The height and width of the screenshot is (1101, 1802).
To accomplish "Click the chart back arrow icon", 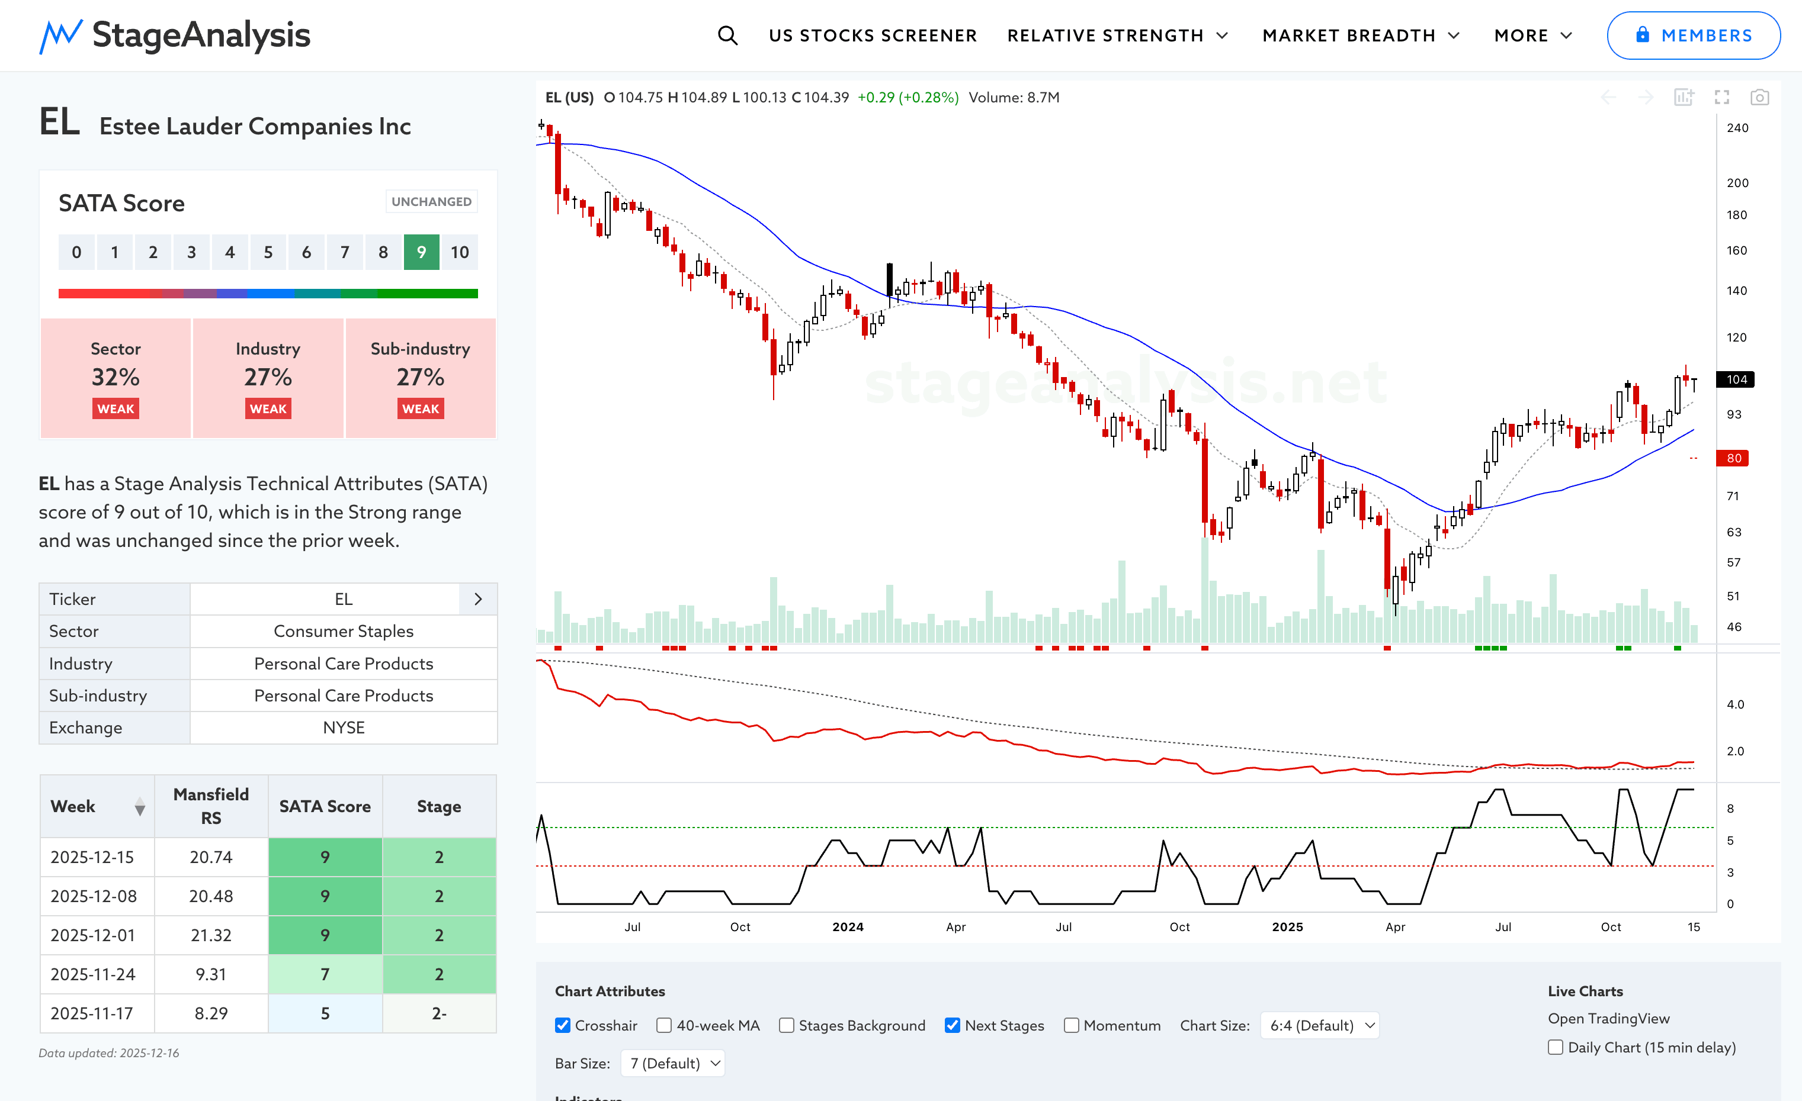I will tap(1608, 97).
